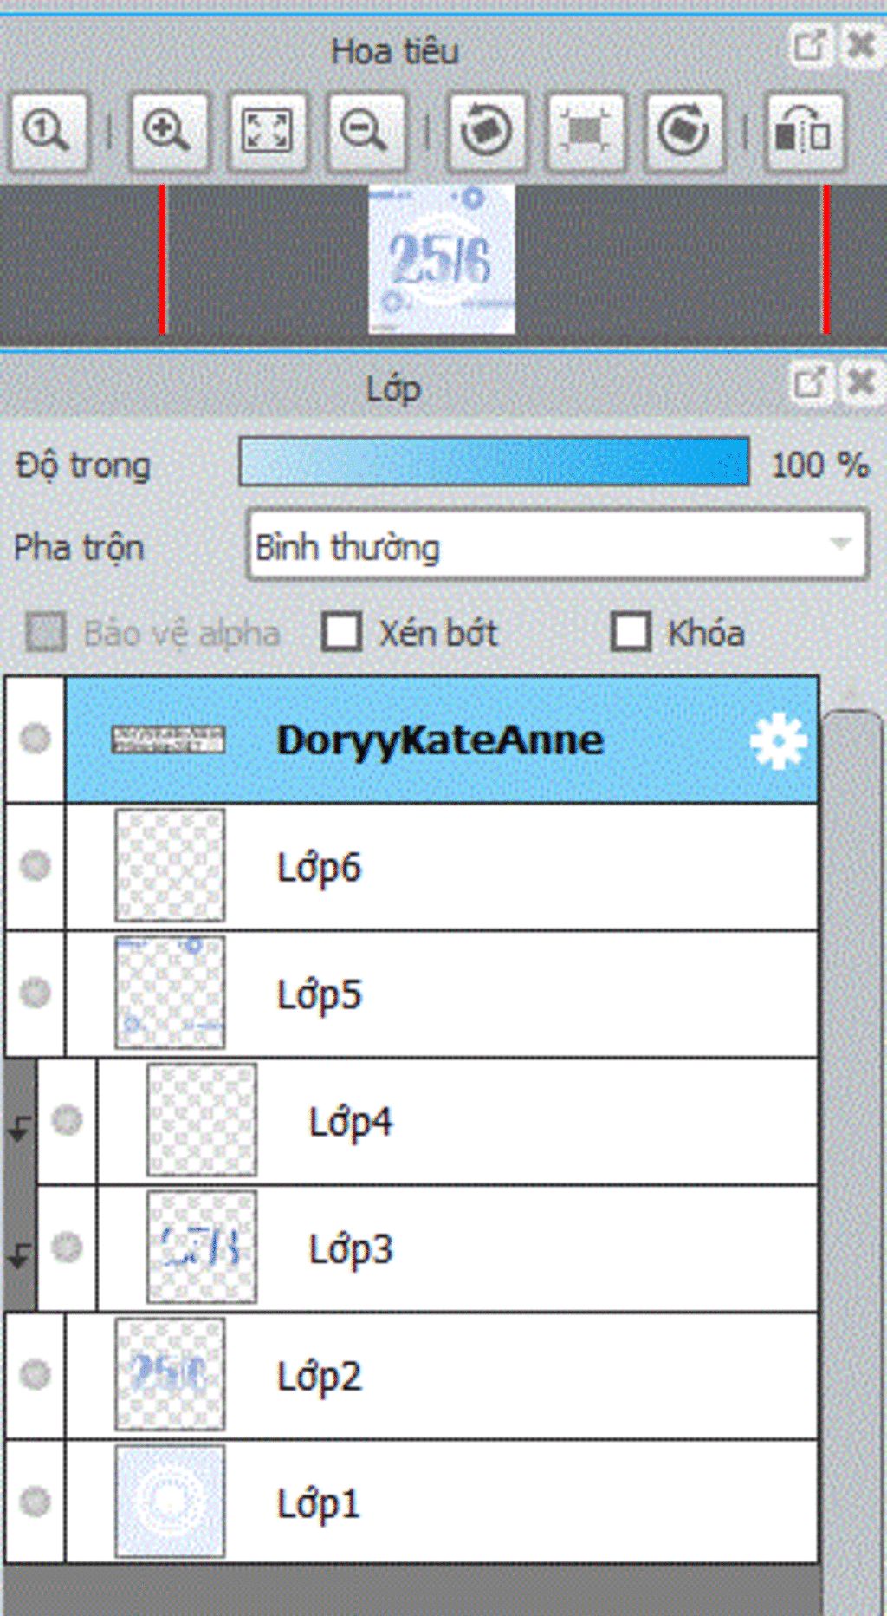Click the Lớp2 layer thumbnail

click(170, 1374)
